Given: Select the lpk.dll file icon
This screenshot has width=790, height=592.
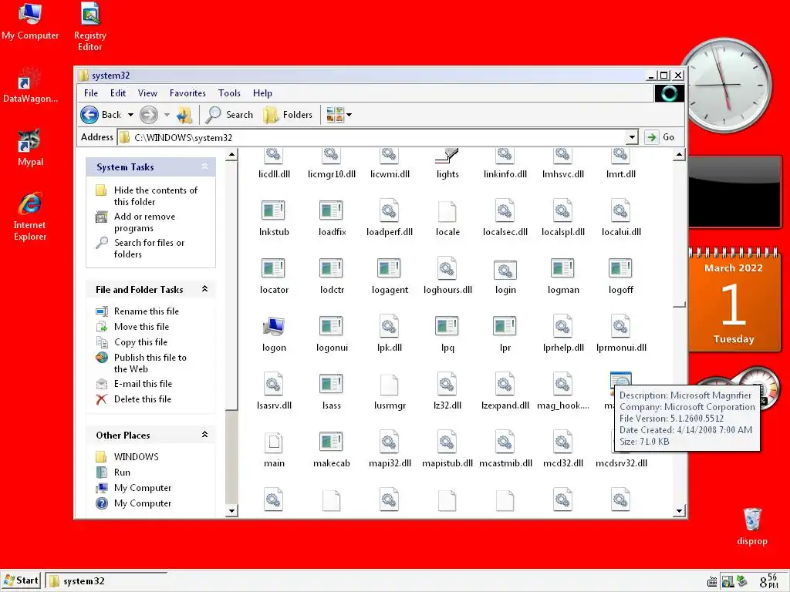Looking at the screenshot, I should [390, 335].
